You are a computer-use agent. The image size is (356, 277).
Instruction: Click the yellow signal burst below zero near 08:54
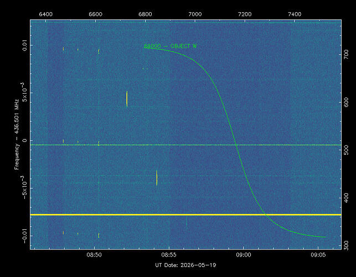[x=157, y=178]
